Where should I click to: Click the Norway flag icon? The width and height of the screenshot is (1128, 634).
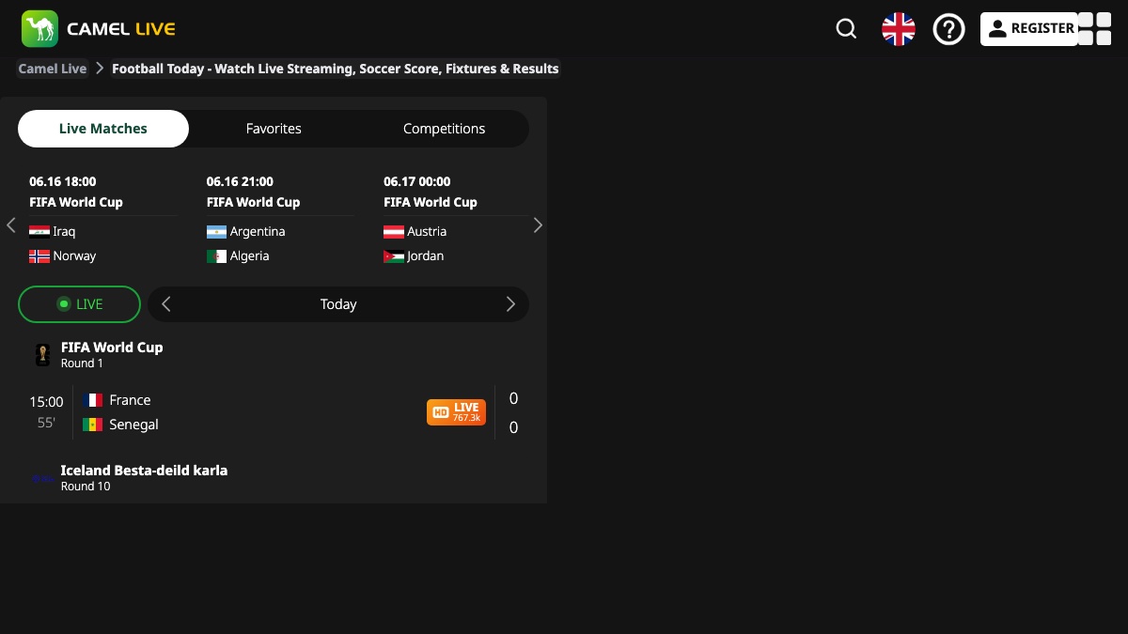tap(39, 256)
